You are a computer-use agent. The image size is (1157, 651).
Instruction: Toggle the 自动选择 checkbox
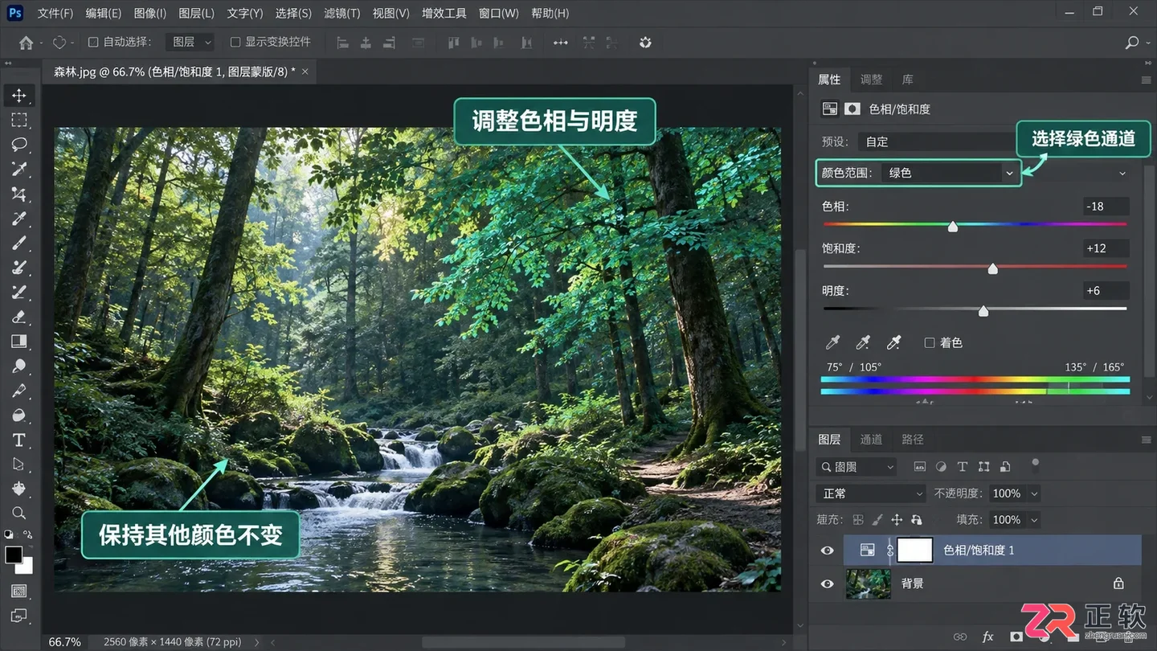point(93,42)
